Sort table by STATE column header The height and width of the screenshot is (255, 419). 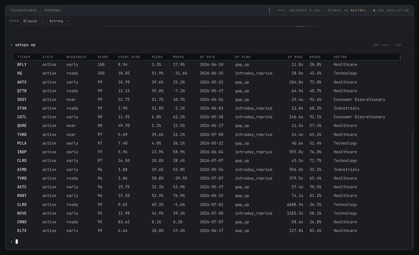pos(48,57)
